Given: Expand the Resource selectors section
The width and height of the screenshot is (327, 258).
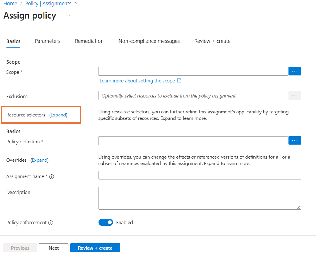Looking at the screenshot, I should click(59, 115).
